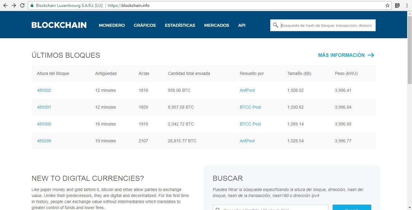
Task: Click the MÁS INFORMACIÓN link
Action: pyautogui.click(x=341, y=55)
